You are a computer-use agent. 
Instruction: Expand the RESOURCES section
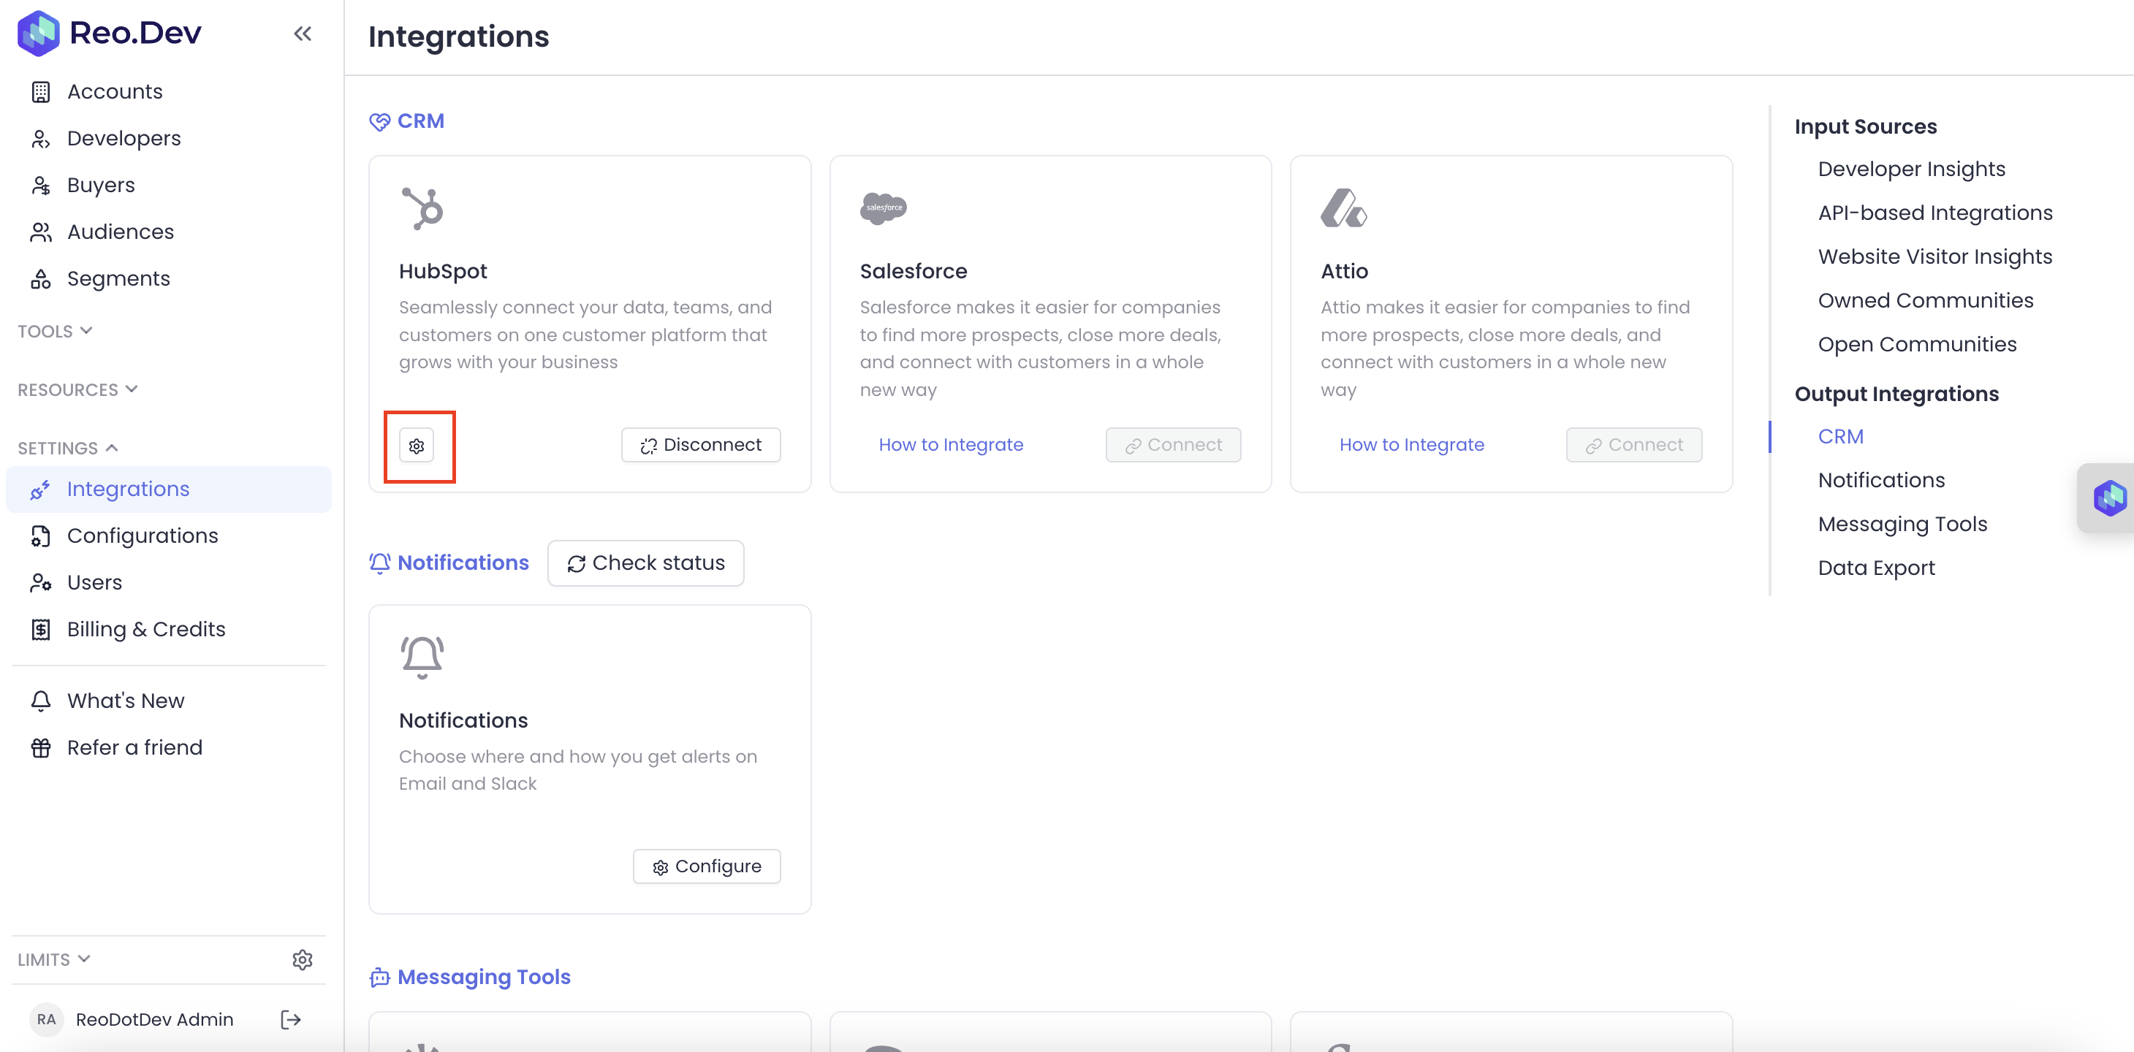(77, 389)
